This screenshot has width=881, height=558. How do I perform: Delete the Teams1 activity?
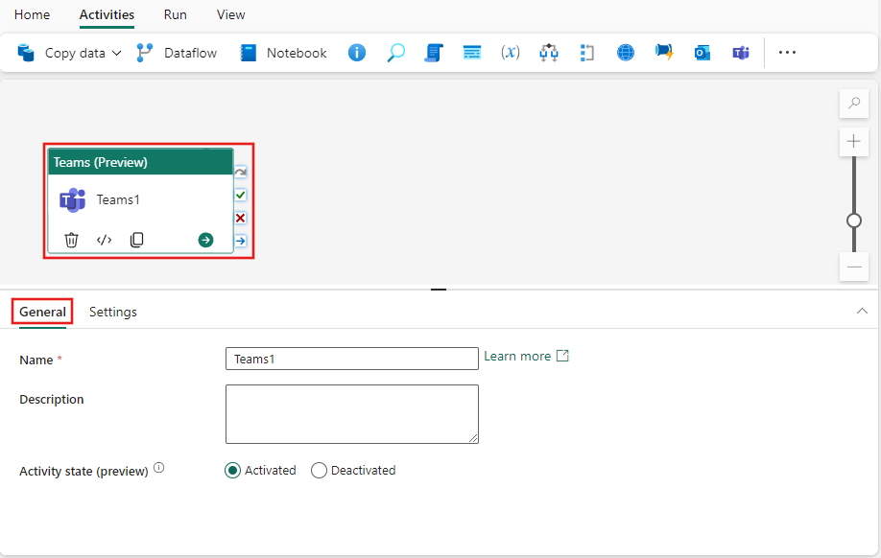(71, 241)
